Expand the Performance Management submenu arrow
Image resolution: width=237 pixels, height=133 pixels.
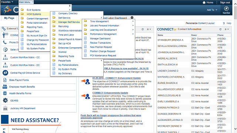point(133,34)
